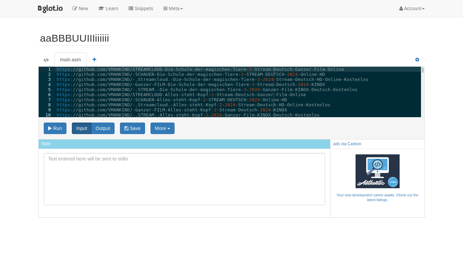The height and width of the screenshot is (260, 463).
Task: Switch to the Output panel
Action: [x=103, y=128]
